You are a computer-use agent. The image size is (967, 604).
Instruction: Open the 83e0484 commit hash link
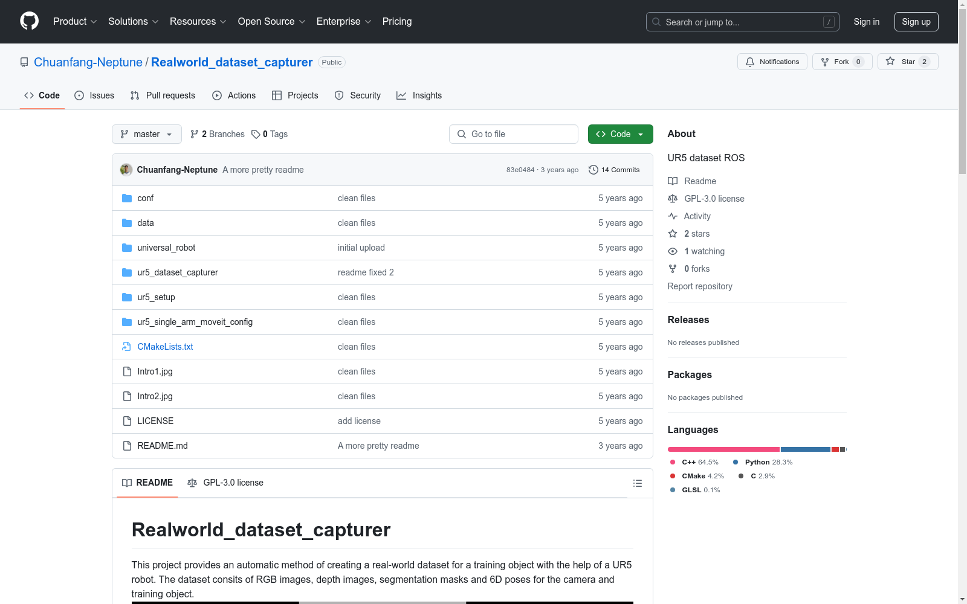pyautogui.click(x=520, y=170)
